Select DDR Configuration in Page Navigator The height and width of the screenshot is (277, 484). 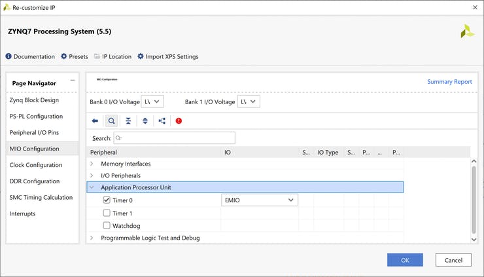35,181
